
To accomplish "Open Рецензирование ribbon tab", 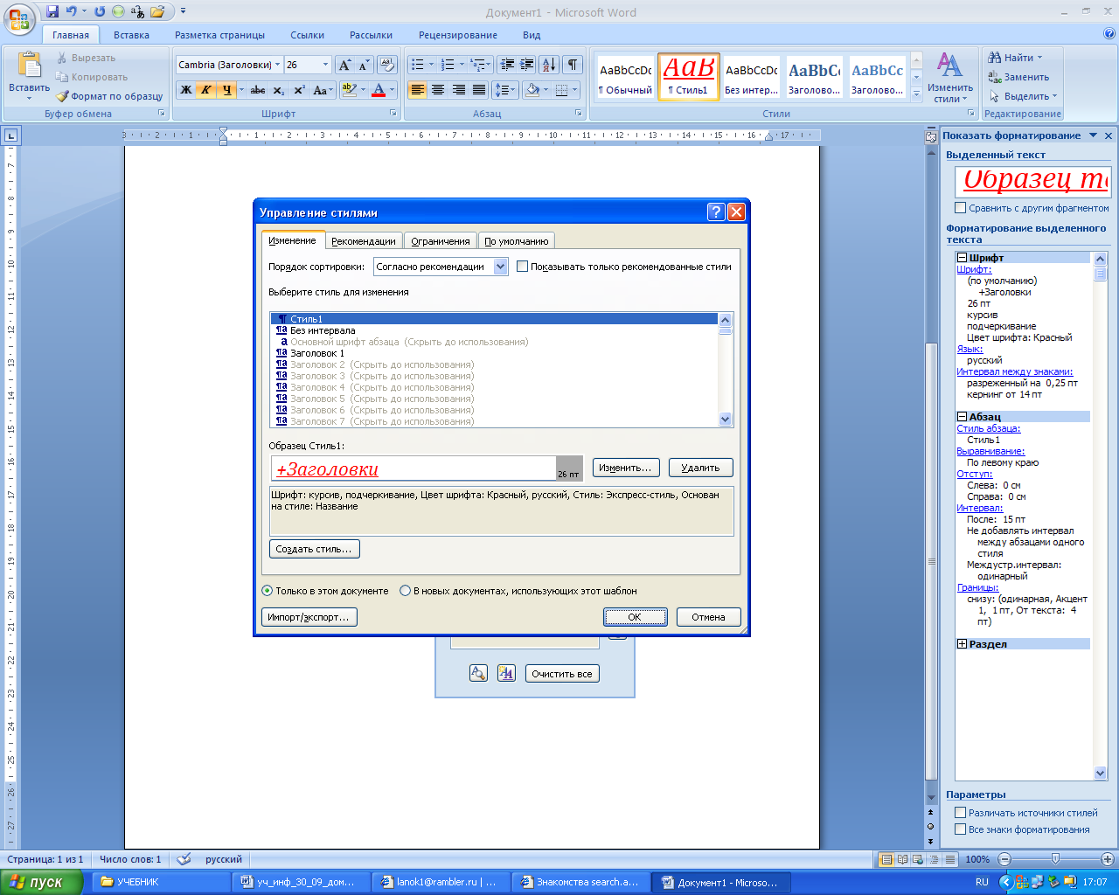I will tap(458, 35).
